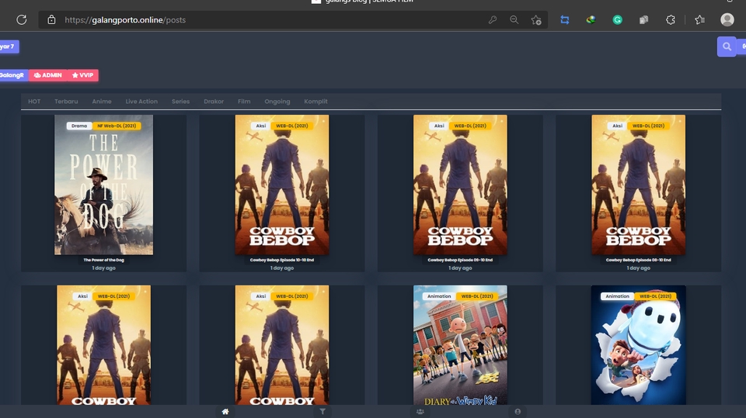Image resolution: width=746 pixels, height=418 pixels.
Task: Open saved passwords key icon
Action: click(x=493, y=20)
